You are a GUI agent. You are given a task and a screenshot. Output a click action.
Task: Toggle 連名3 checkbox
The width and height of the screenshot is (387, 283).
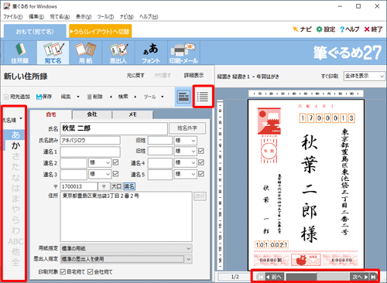[115, 174]
